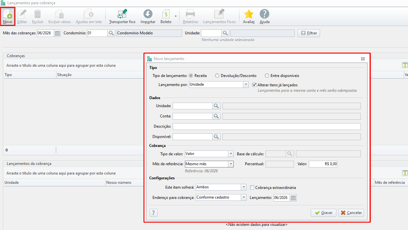Screen dimensions: 408x230
Task: Click Unidade column header in lower grid
Action: 54,183
